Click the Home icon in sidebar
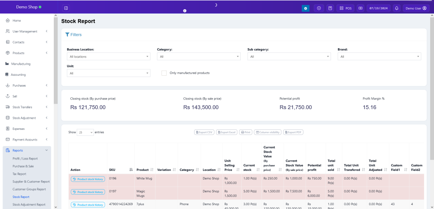The image size is (434, 209). pyautogui.click(x=8, y=20)
